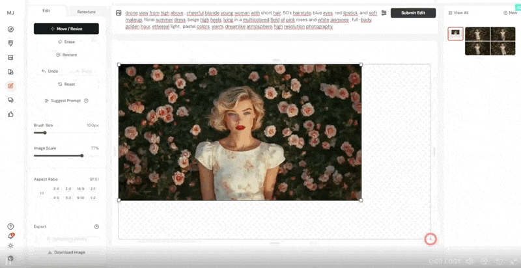The image size is (521, 268).
Task: Open the bottom-right image in thumbnail grid
Action: pyautogui.click(x=503, y=48)
